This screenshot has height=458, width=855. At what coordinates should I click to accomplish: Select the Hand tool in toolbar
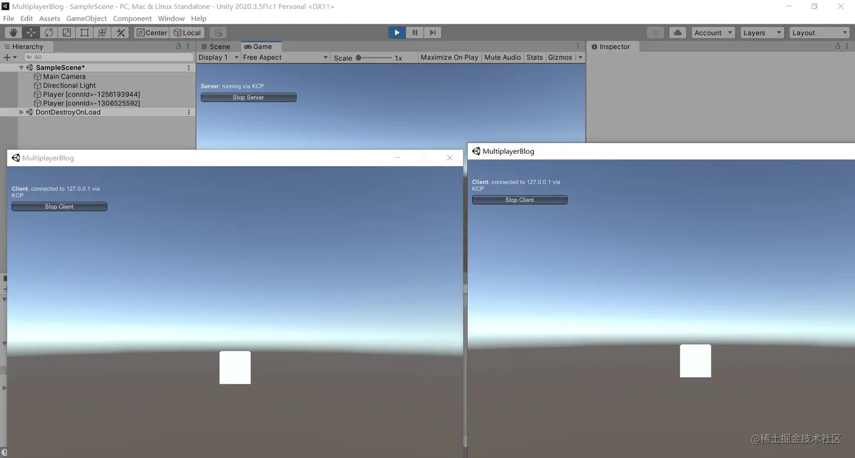point(13,33)
